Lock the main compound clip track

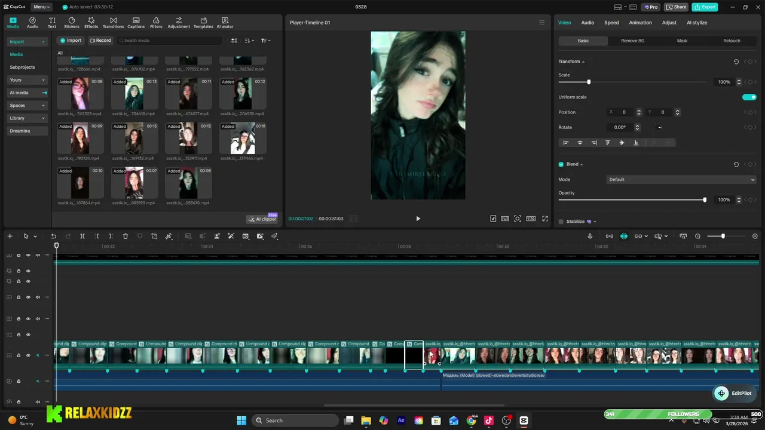[19, 355]
